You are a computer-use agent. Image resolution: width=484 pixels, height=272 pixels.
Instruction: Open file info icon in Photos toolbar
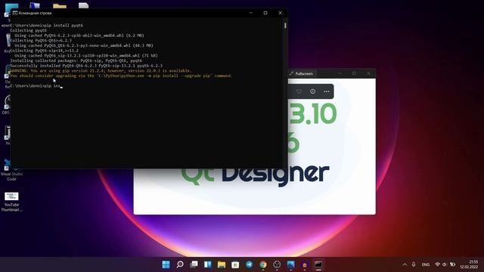click(x=312, y=91)
